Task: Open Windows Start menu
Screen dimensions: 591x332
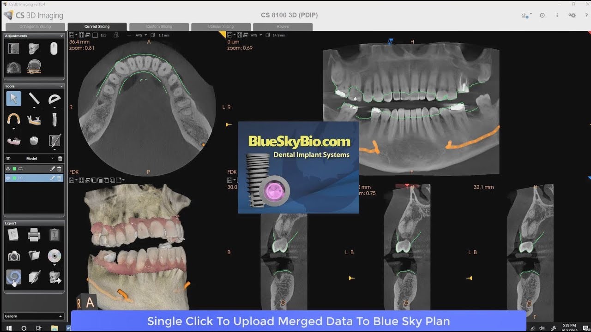Action: (x=8, y=328)
